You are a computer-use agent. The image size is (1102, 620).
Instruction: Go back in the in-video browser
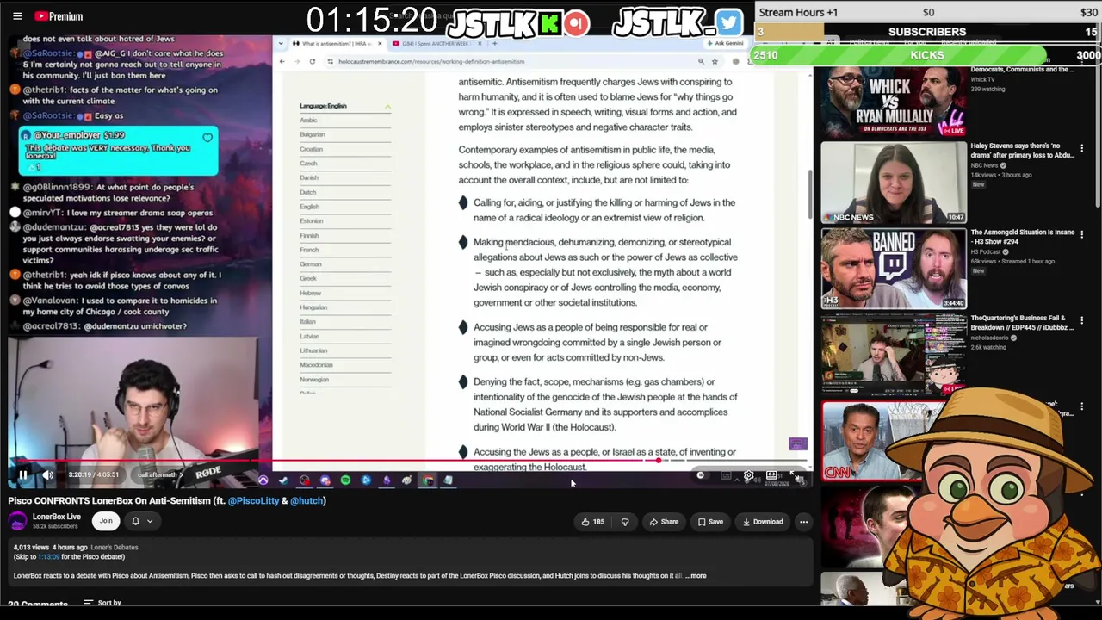tap(282, 61)
